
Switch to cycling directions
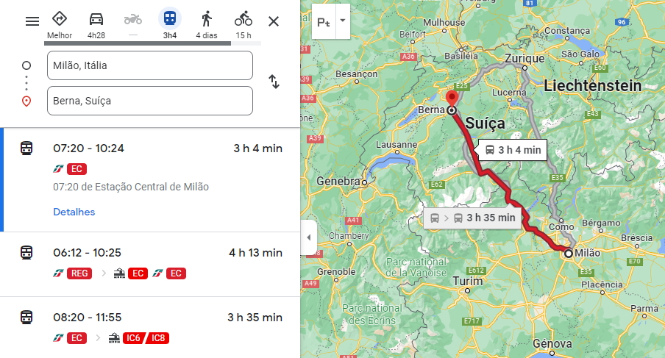pyautogui.click(x=243, y=18)
